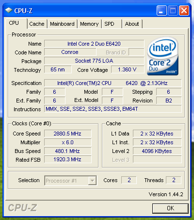Click the L1 Data value 2 x 32 KBytes
Viewport: 194px width, 220px height.
pos(157,134)
